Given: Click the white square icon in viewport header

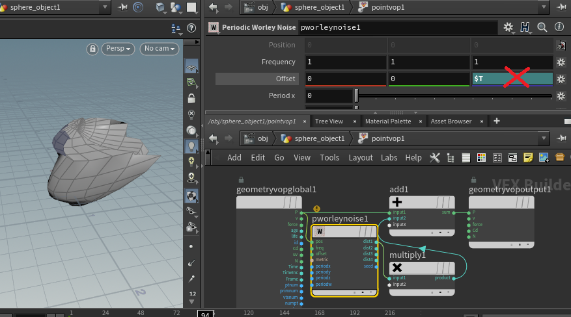Looking at the screenshot, I should click(191, 7).
